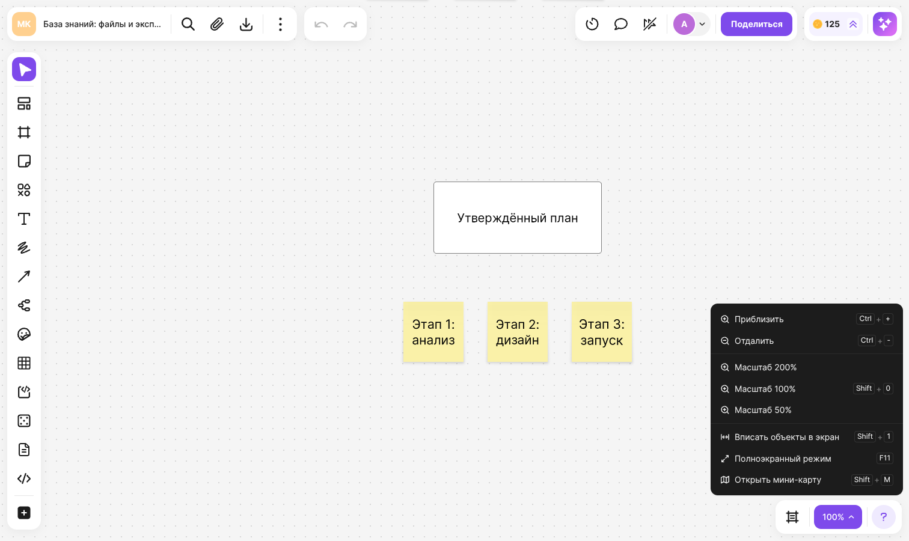Open the 125 coins balance

click(x=836, y=24)
